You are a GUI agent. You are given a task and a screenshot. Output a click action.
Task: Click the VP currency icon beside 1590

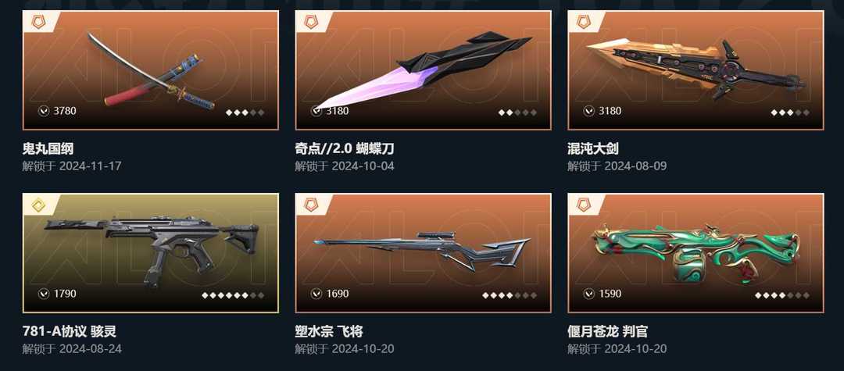coord(589,294)
